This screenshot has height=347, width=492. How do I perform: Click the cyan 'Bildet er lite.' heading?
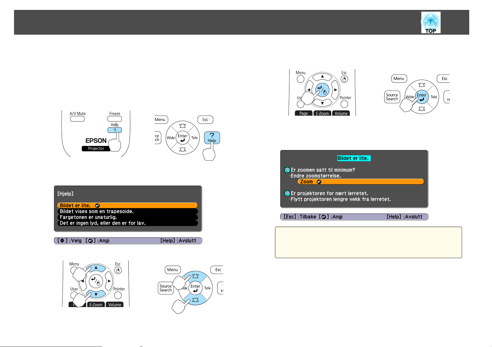pos(354,158)
